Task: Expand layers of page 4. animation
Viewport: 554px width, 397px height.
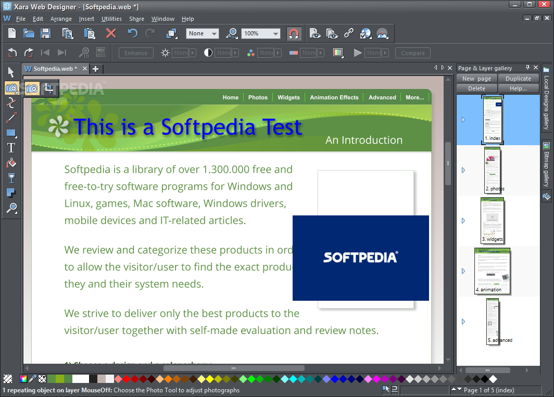Action: click(x=463, y=271)
